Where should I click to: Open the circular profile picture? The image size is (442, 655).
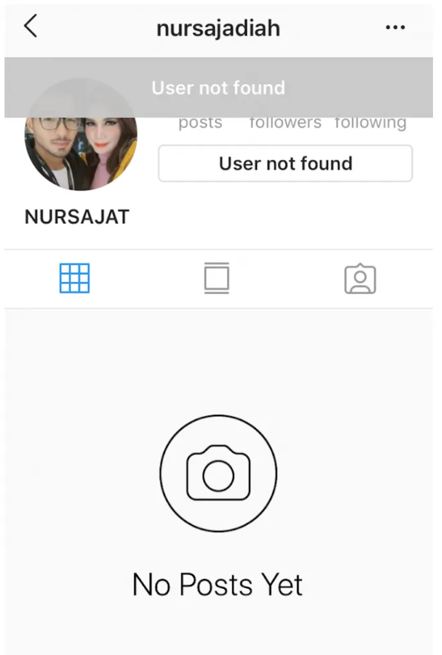tap(81, 134)
